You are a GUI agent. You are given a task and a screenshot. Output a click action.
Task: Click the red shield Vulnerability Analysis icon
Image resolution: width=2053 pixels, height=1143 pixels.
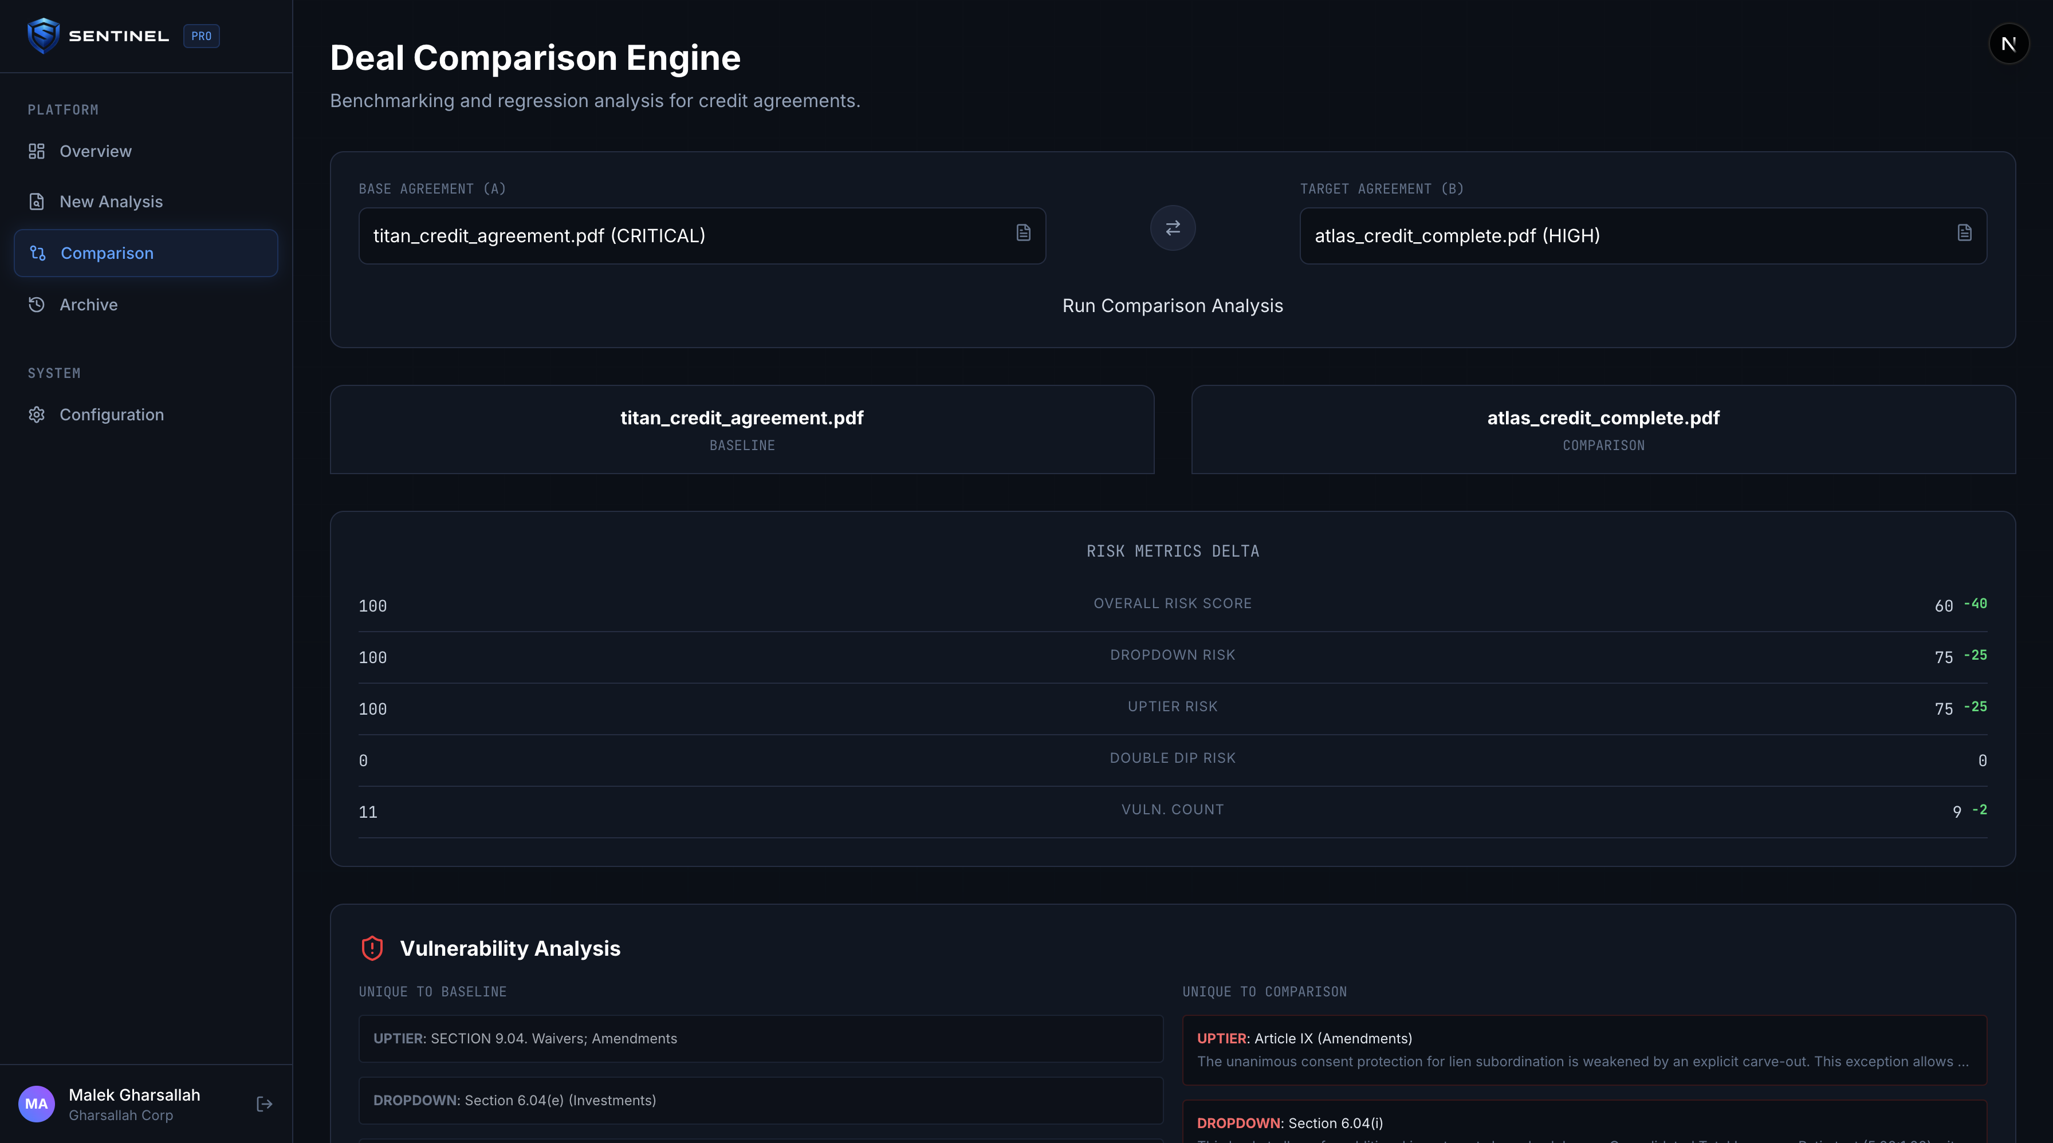click(x=372, y=948)
